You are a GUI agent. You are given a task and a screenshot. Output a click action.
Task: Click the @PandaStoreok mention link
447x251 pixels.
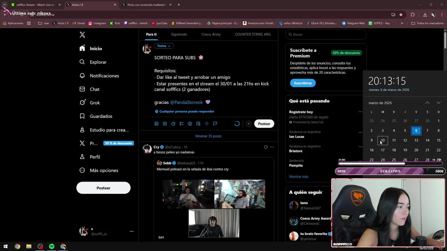point(186,102)
